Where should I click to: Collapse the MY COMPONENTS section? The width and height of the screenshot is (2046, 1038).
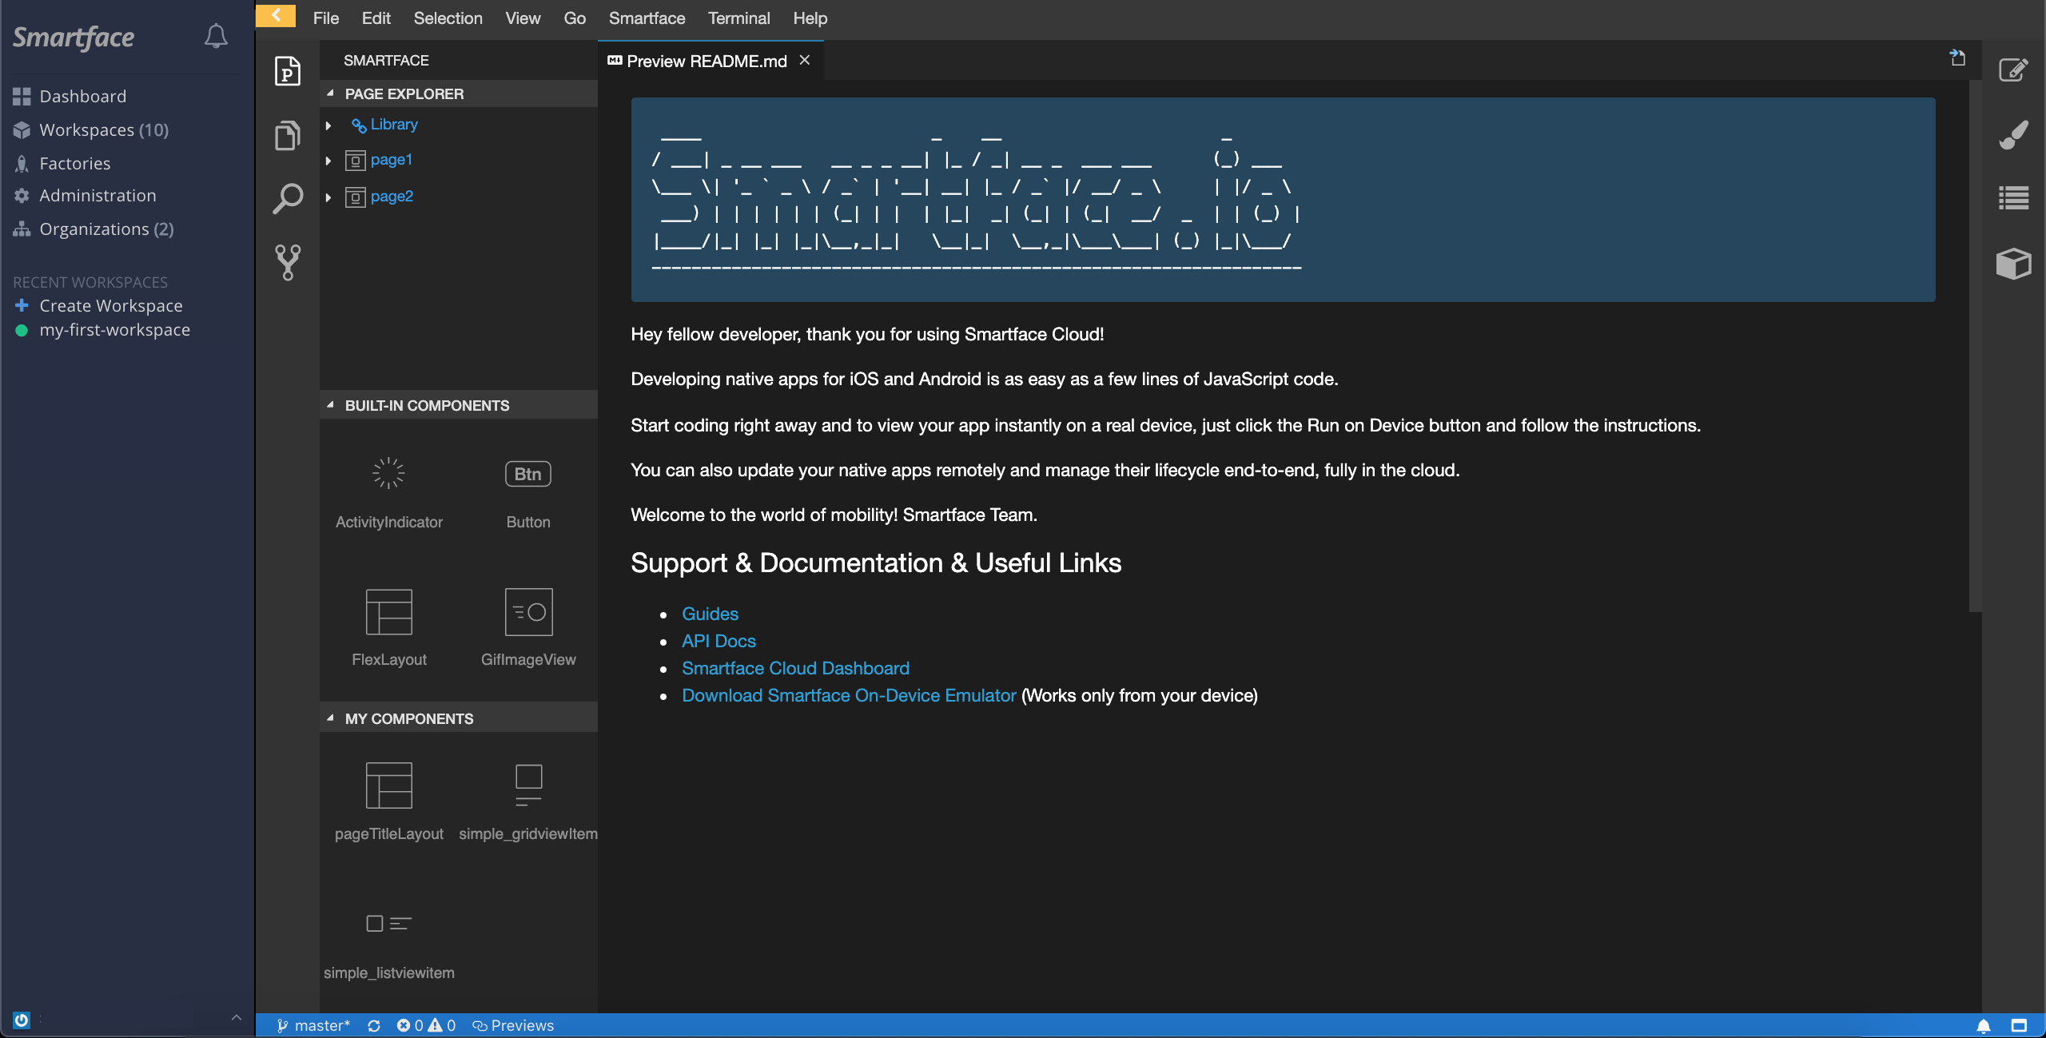tap(409, 718)
